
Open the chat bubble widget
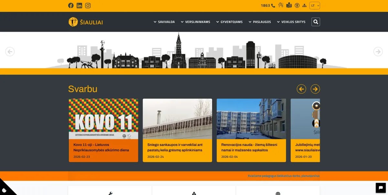tap(381, 188)
